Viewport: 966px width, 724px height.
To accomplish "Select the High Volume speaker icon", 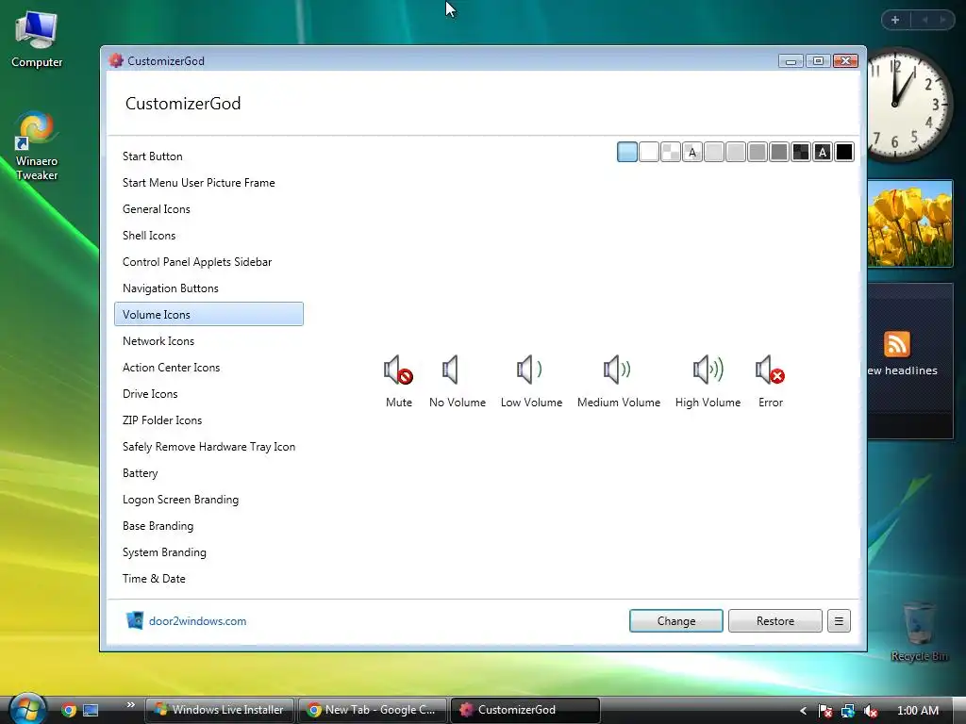I will pos(708,370).
